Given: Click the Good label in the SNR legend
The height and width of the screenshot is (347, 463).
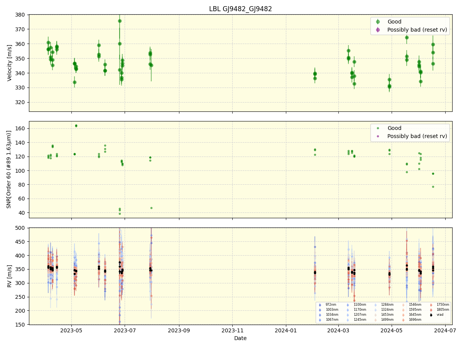Looking at the screenshot, I should (x=394, y=128).
